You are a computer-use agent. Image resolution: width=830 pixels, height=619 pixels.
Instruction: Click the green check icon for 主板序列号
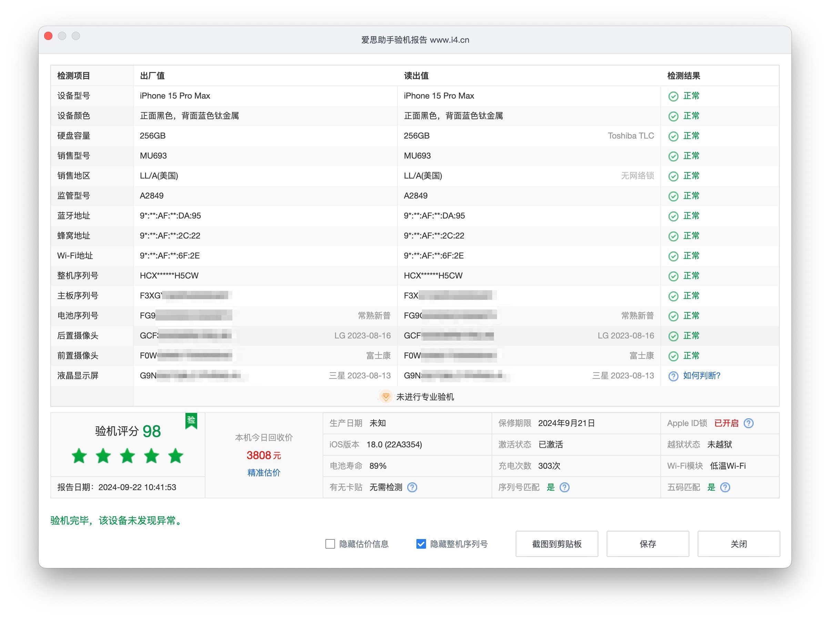click(x=674, y=296)
